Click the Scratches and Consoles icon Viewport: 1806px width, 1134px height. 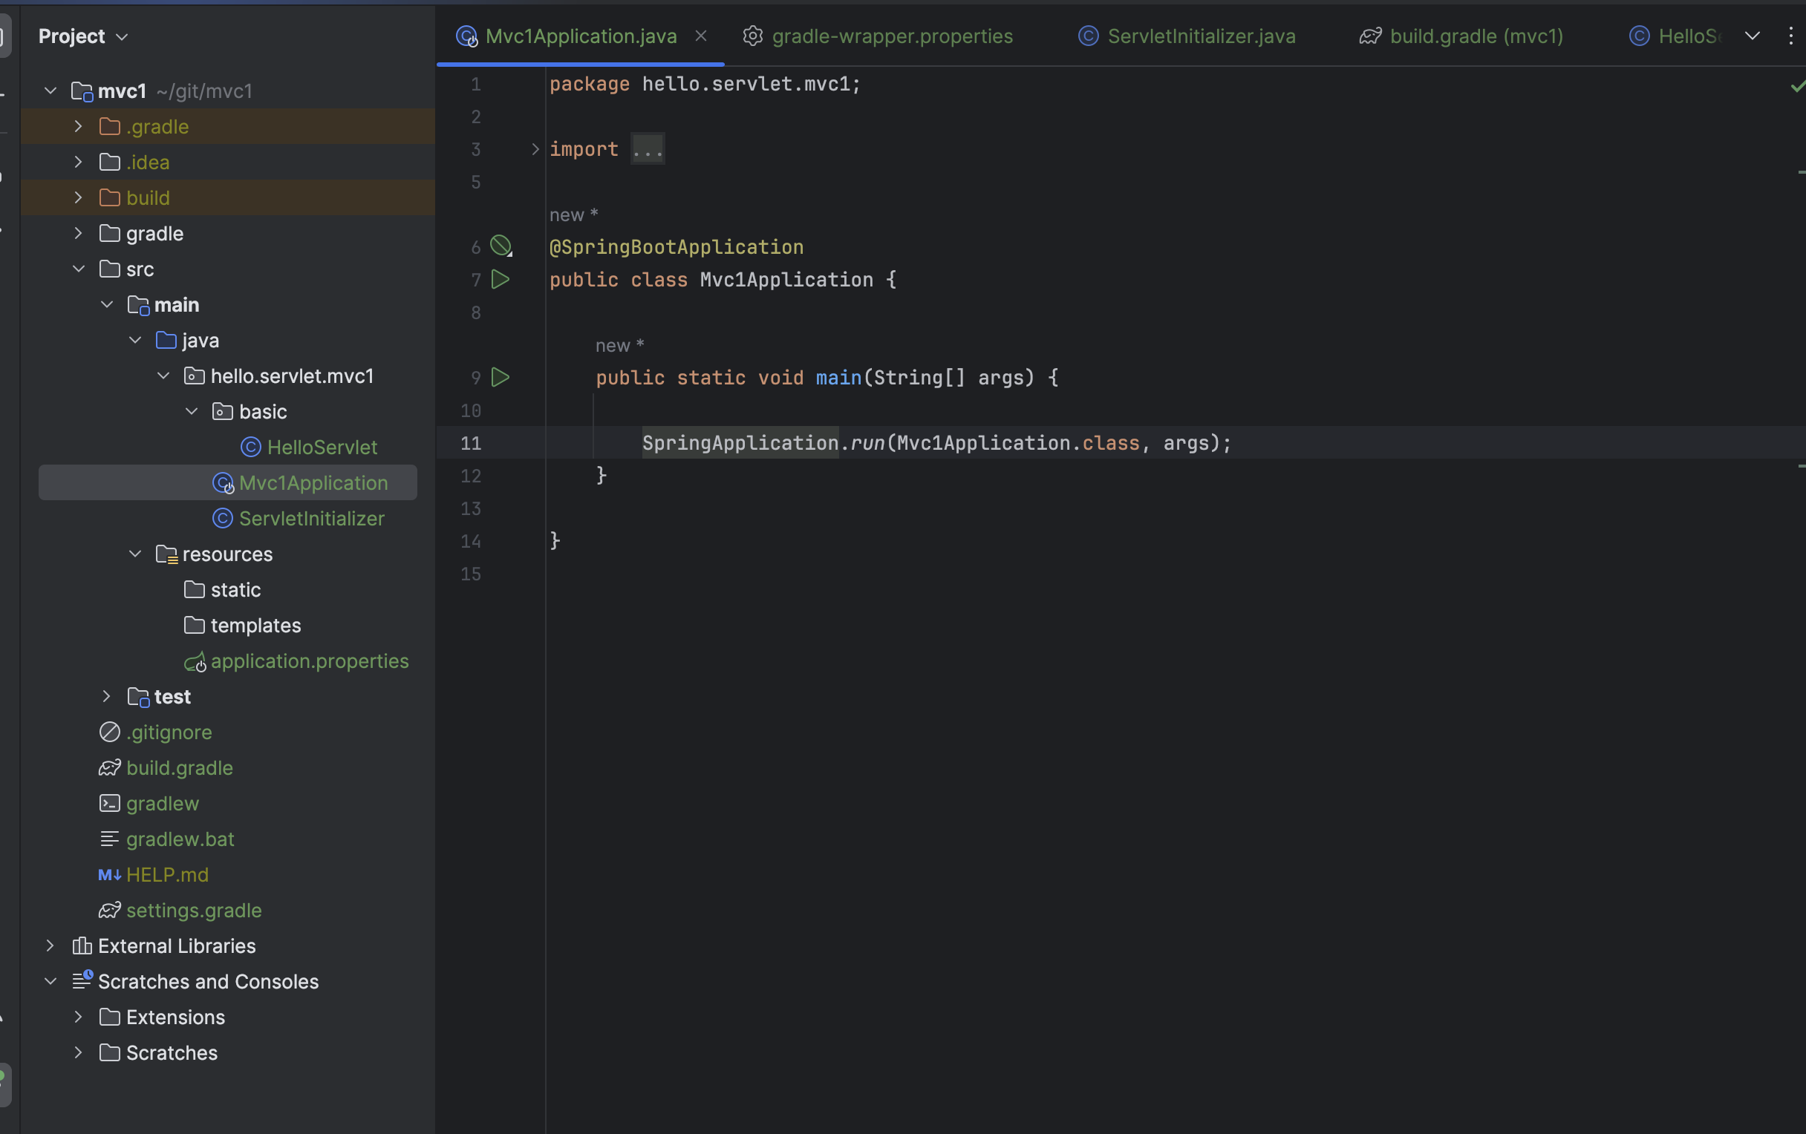pos(82,980)
